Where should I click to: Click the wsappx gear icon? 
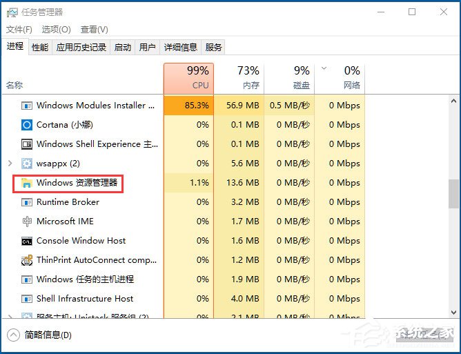pyautogui.click(x=27, y=164)
